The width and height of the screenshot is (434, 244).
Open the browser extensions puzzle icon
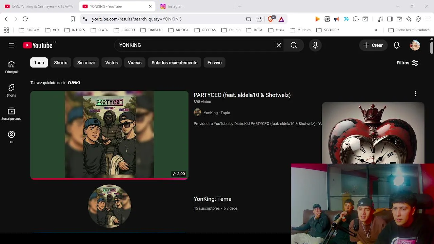[x=356, y=19]
